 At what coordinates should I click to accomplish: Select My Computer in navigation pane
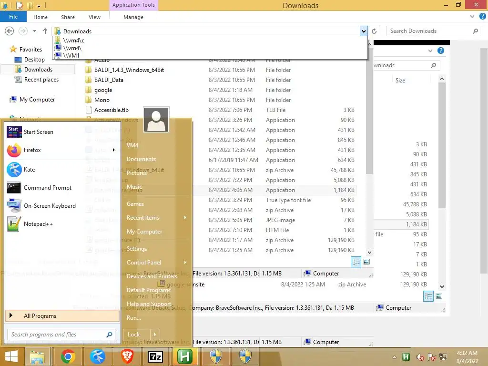[x=37, y=100]
